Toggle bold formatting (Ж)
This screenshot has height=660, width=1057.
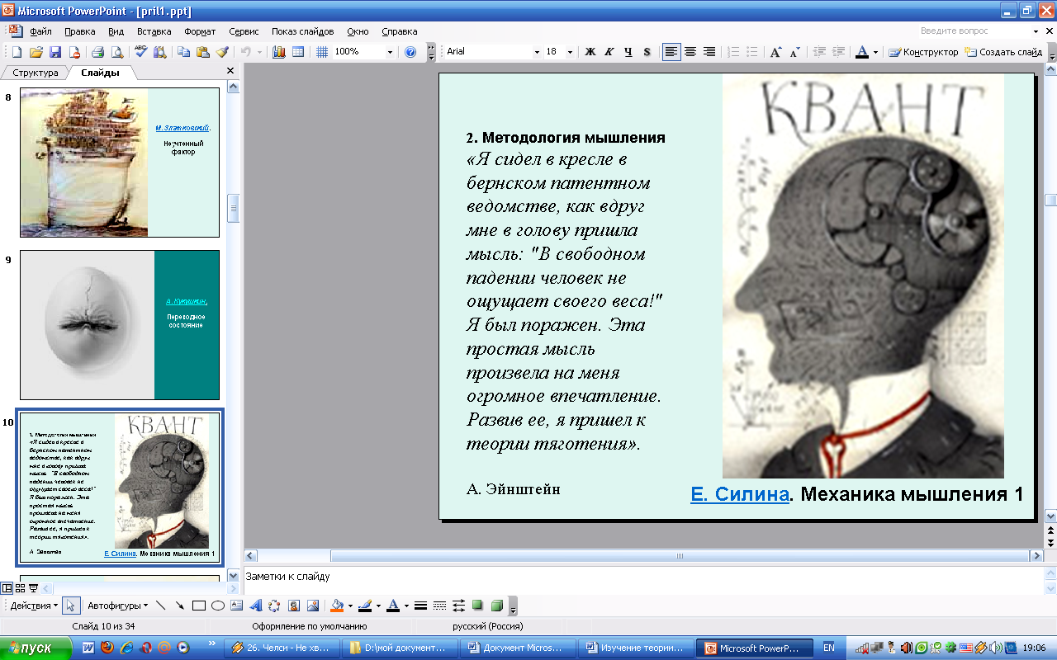590,52
